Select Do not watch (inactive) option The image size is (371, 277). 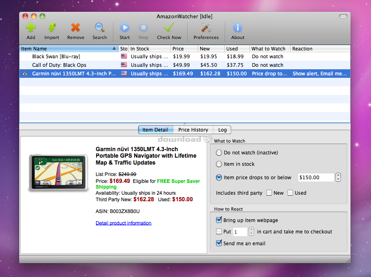click(219, 153)
